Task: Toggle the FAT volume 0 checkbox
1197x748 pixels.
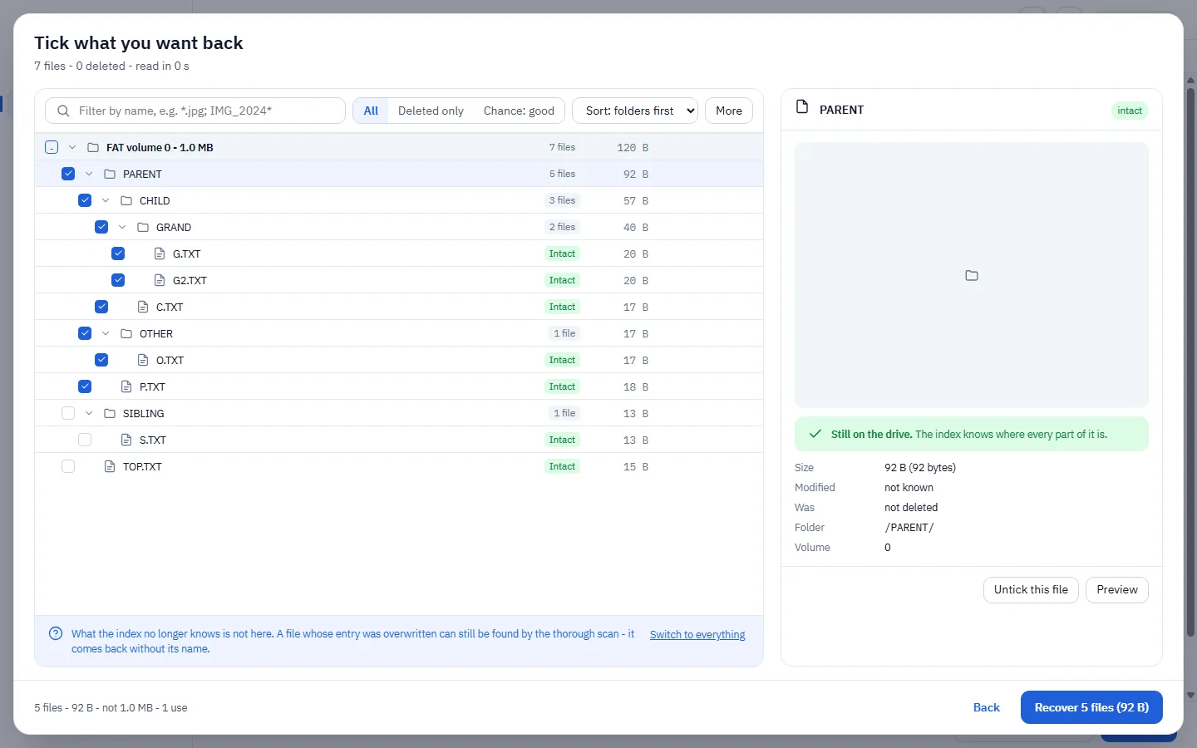Action: [52, 147]
